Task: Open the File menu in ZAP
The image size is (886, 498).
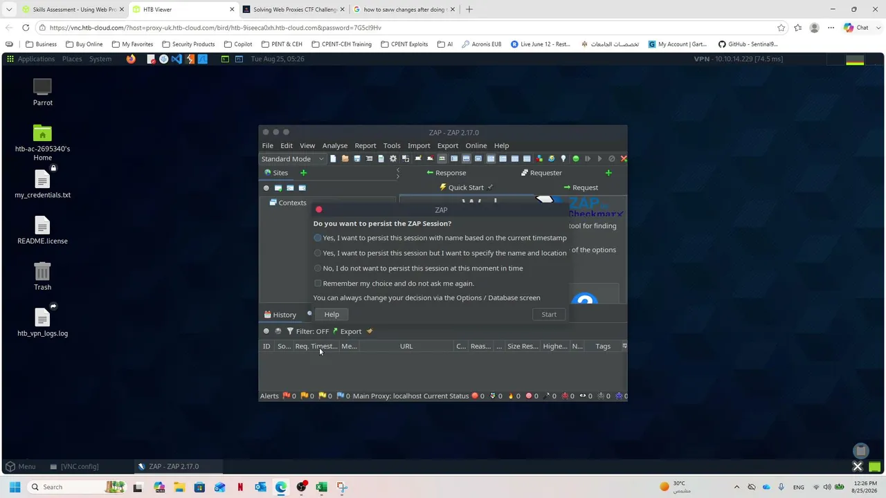Action: pyautogui.click(x=267, y=145)
